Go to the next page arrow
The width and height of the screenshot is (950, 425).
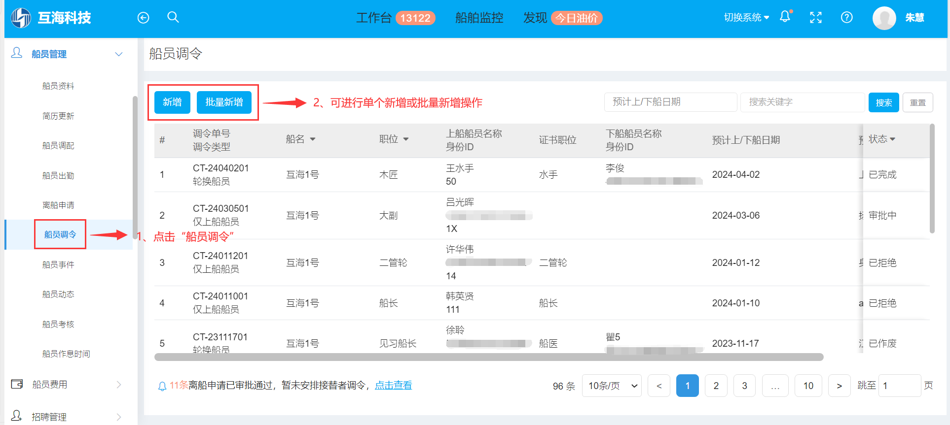[839, 386]
